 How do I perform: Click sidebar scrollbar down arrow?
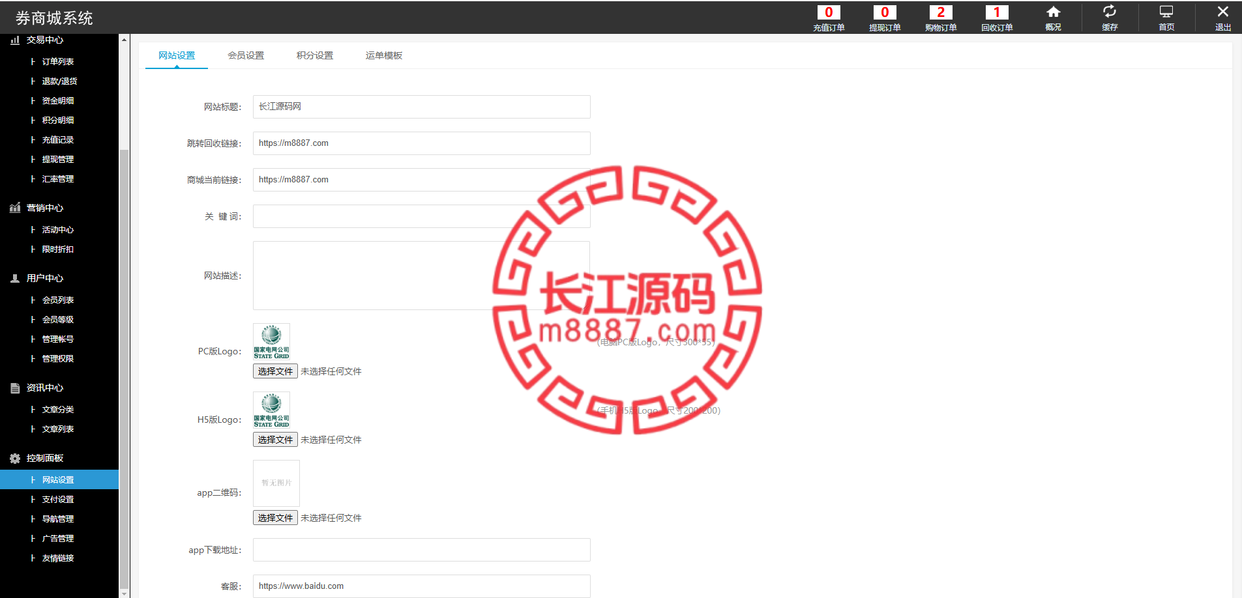124,593
